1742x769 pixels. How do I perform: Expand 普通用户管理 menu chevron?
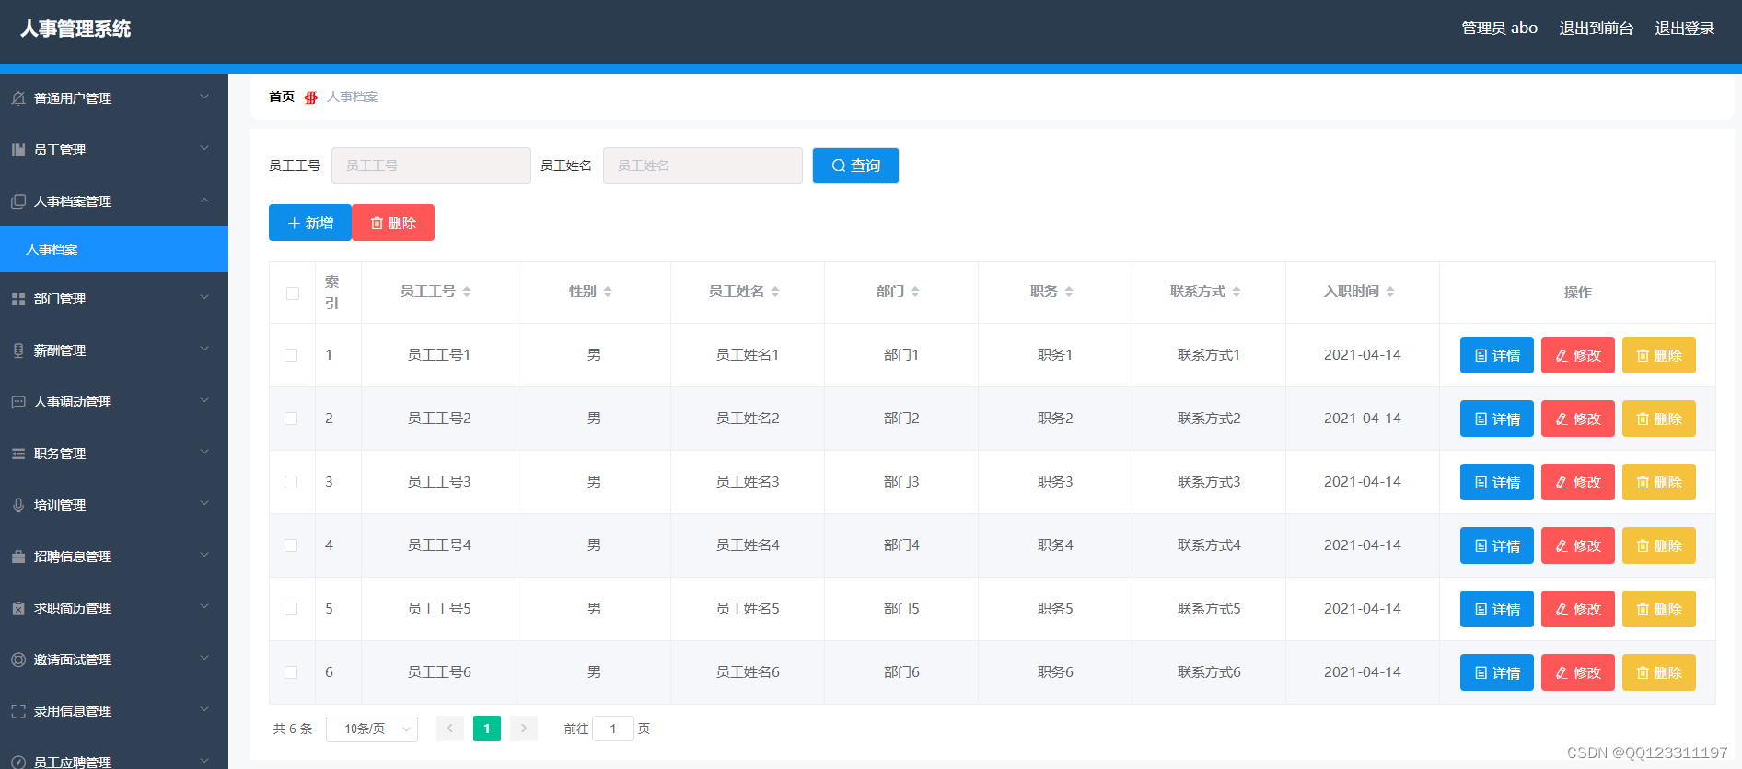(204, 97)
